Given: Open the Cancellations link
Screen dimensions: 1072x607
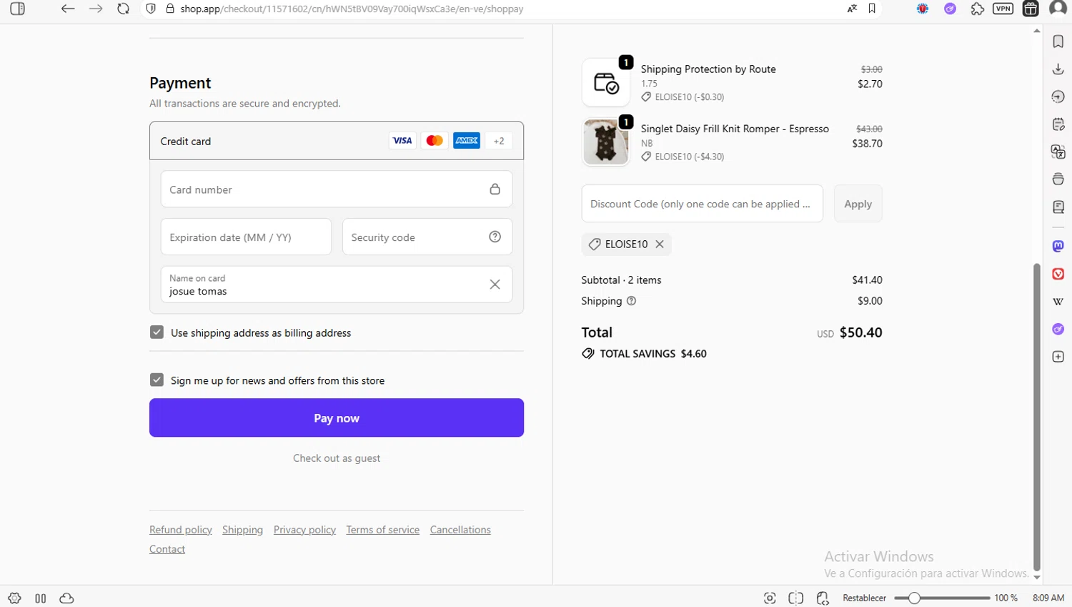Looking at the screenshot, I should [x=460, y=530].
